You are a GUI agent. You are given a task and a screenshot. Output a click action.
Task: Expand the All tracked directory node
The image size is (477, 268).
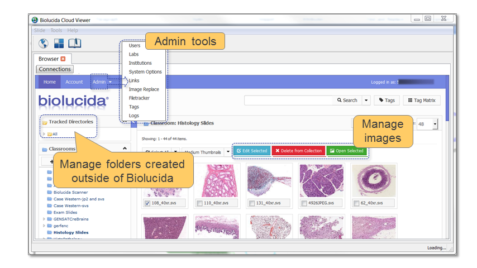point(44,134)
